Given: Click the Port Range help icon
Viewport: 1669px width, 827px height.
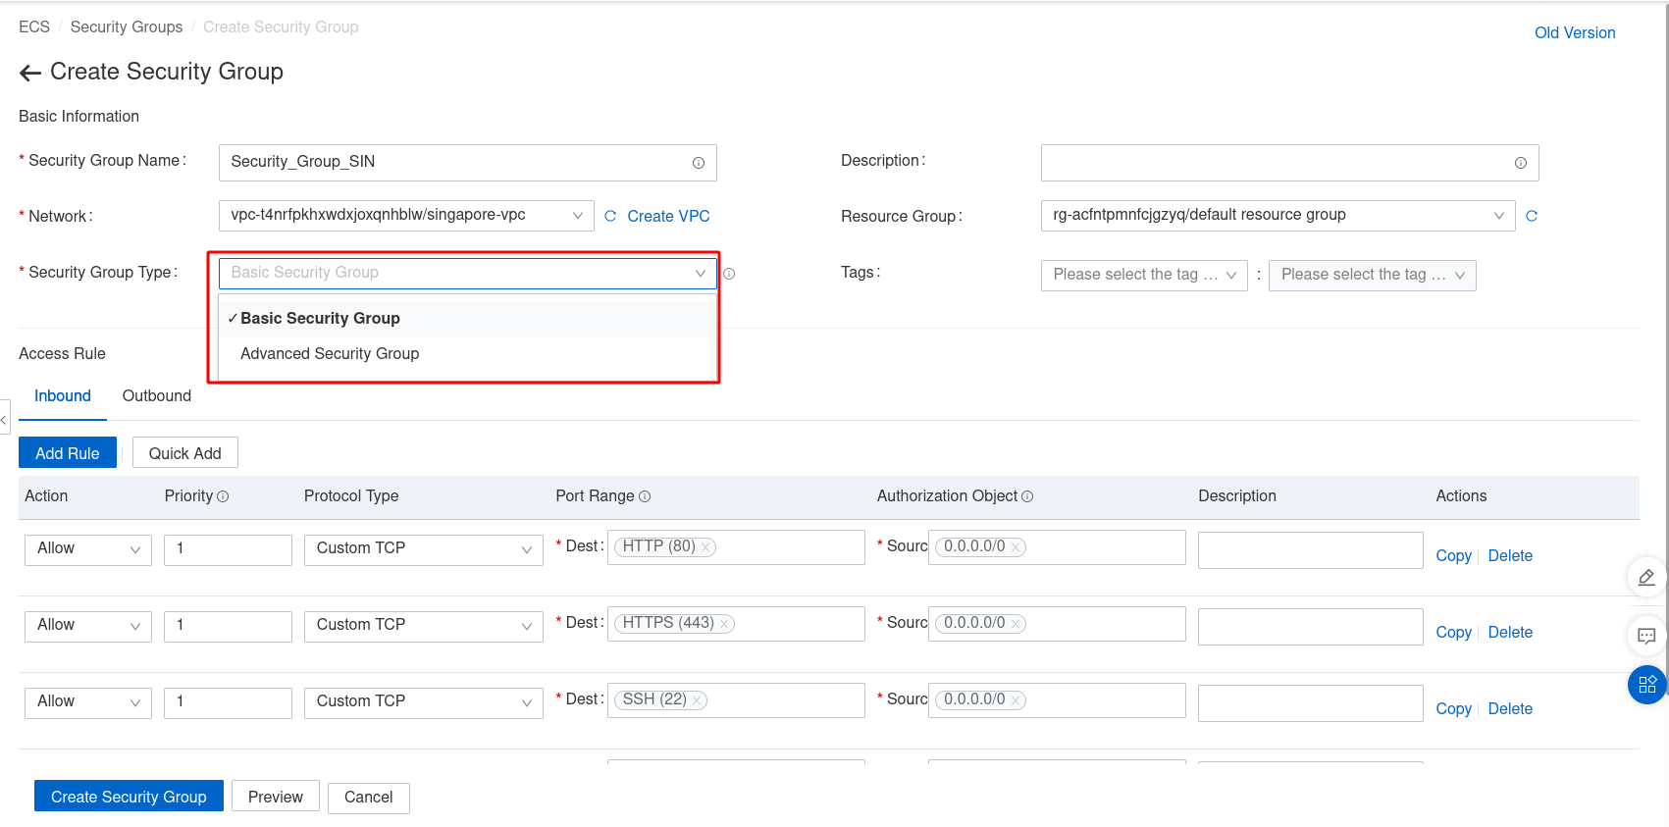Looking at the screenshot, I should point(645,496).
